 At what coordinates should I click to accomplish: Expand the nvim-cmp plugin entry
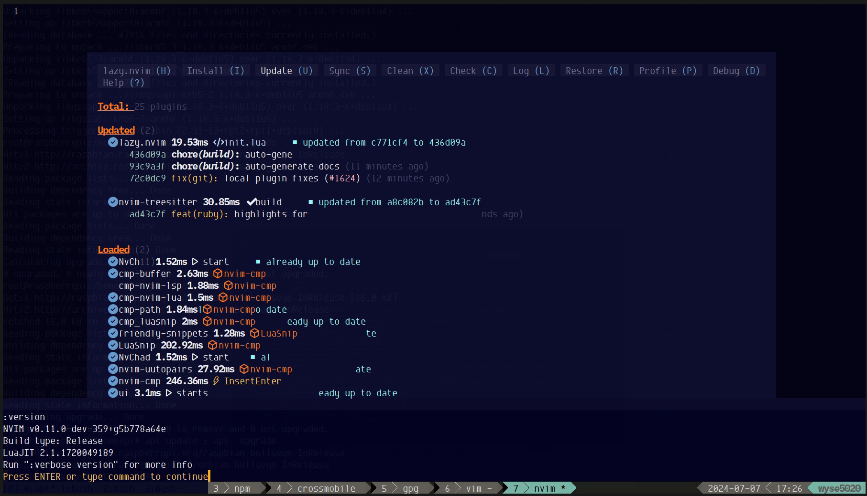140,381
